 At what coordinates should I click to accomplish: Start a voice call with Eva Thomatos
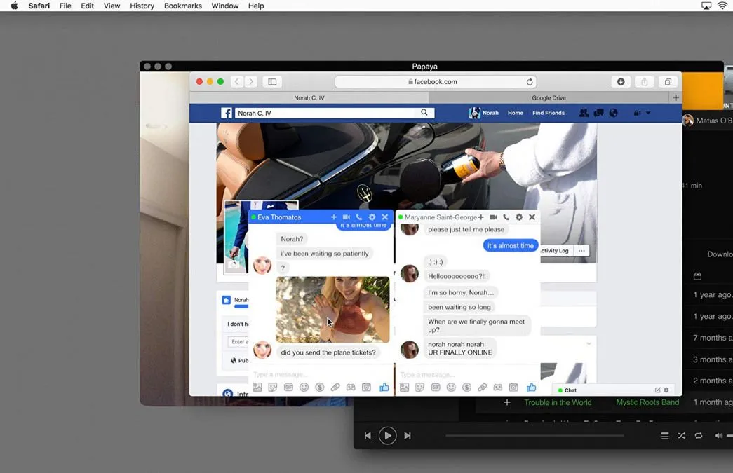(x=359, y=217)
